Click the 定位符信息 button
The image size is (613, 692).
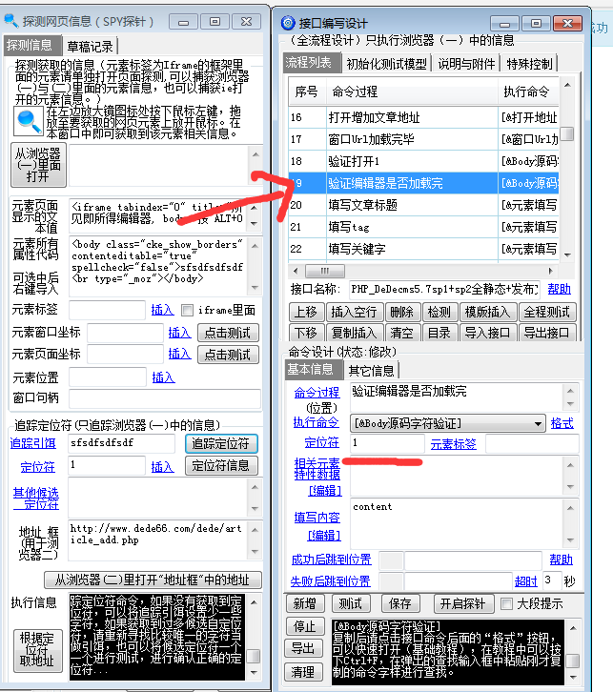pos(221,465)
